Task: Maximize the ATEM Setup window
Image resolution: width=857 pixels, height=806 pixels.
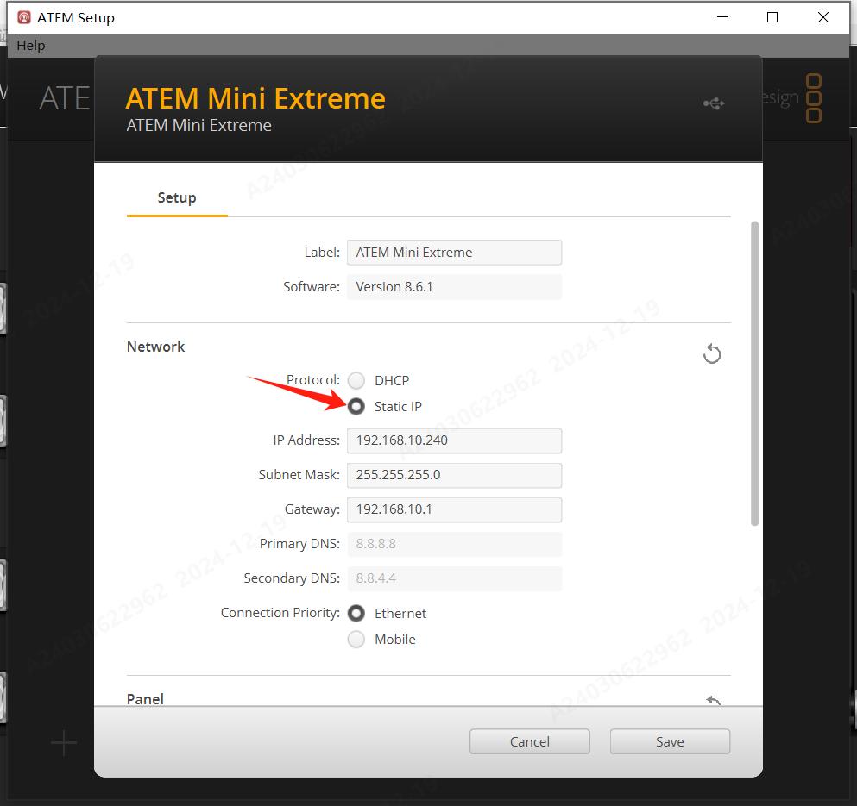Action: pyautogui.click(x=772, y=17)
